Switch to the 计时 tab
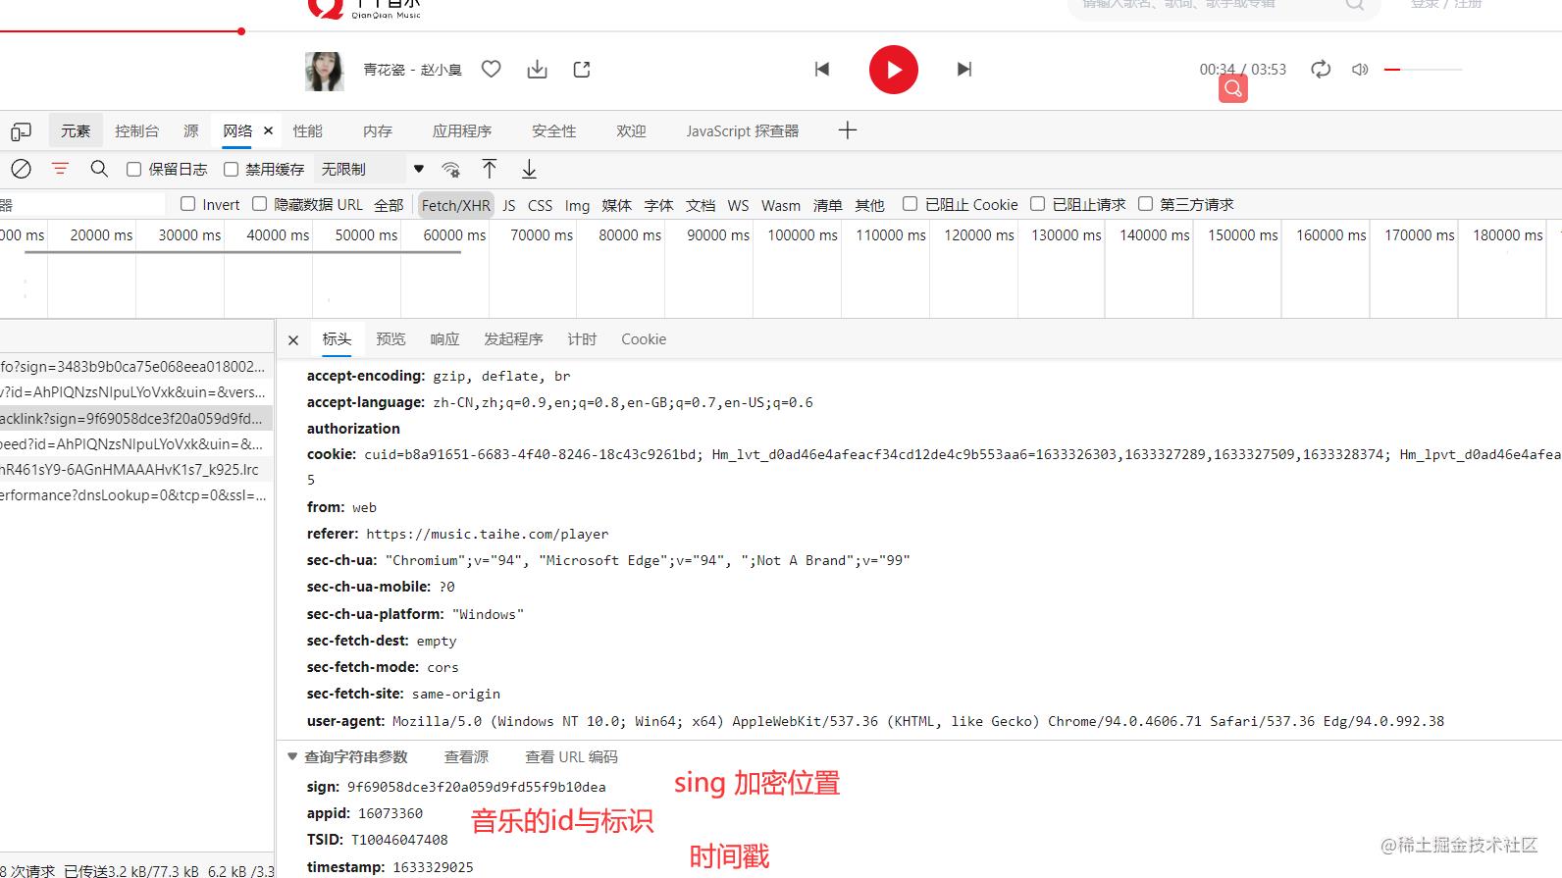The width and height of the screenshot is (1562, 878). pyautogui.click(x=582, y=338)
